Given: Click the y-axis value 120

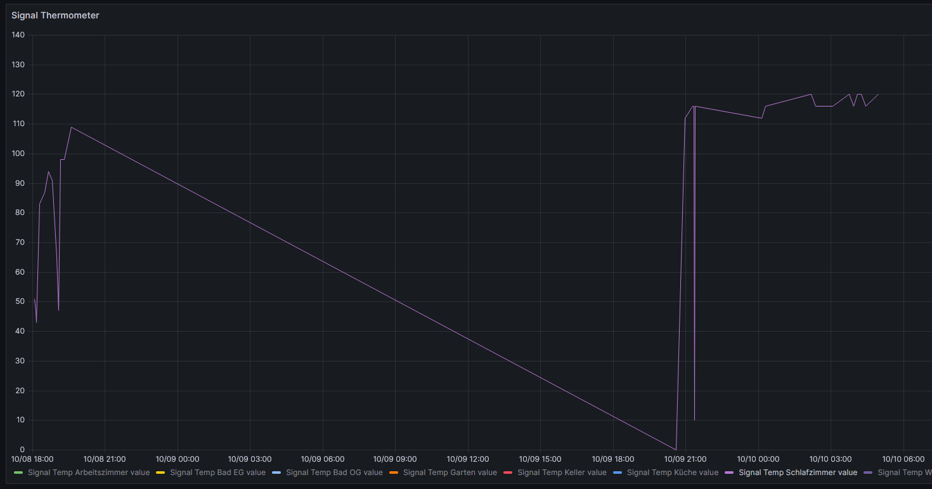Looking at the screenshot, I should pyautogui.click(x=18, y=94).
